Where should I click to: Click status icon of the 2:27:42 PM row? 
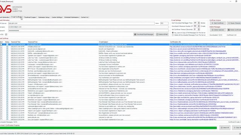pyautogui.click(x=7, y=64)
